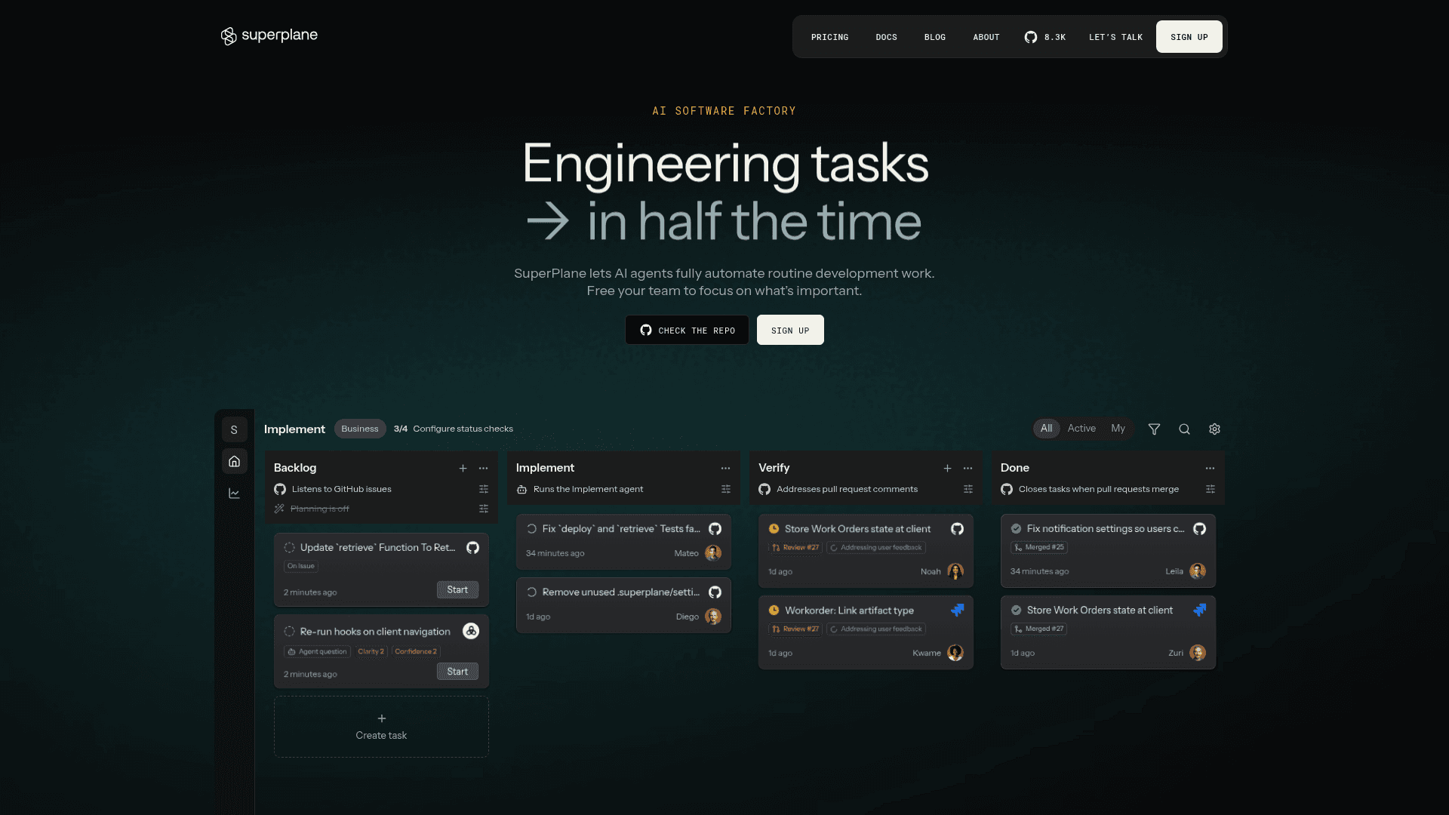1449x815 pixels.
Task: Go to the Pricing nav item
Action: coord(829,37)
